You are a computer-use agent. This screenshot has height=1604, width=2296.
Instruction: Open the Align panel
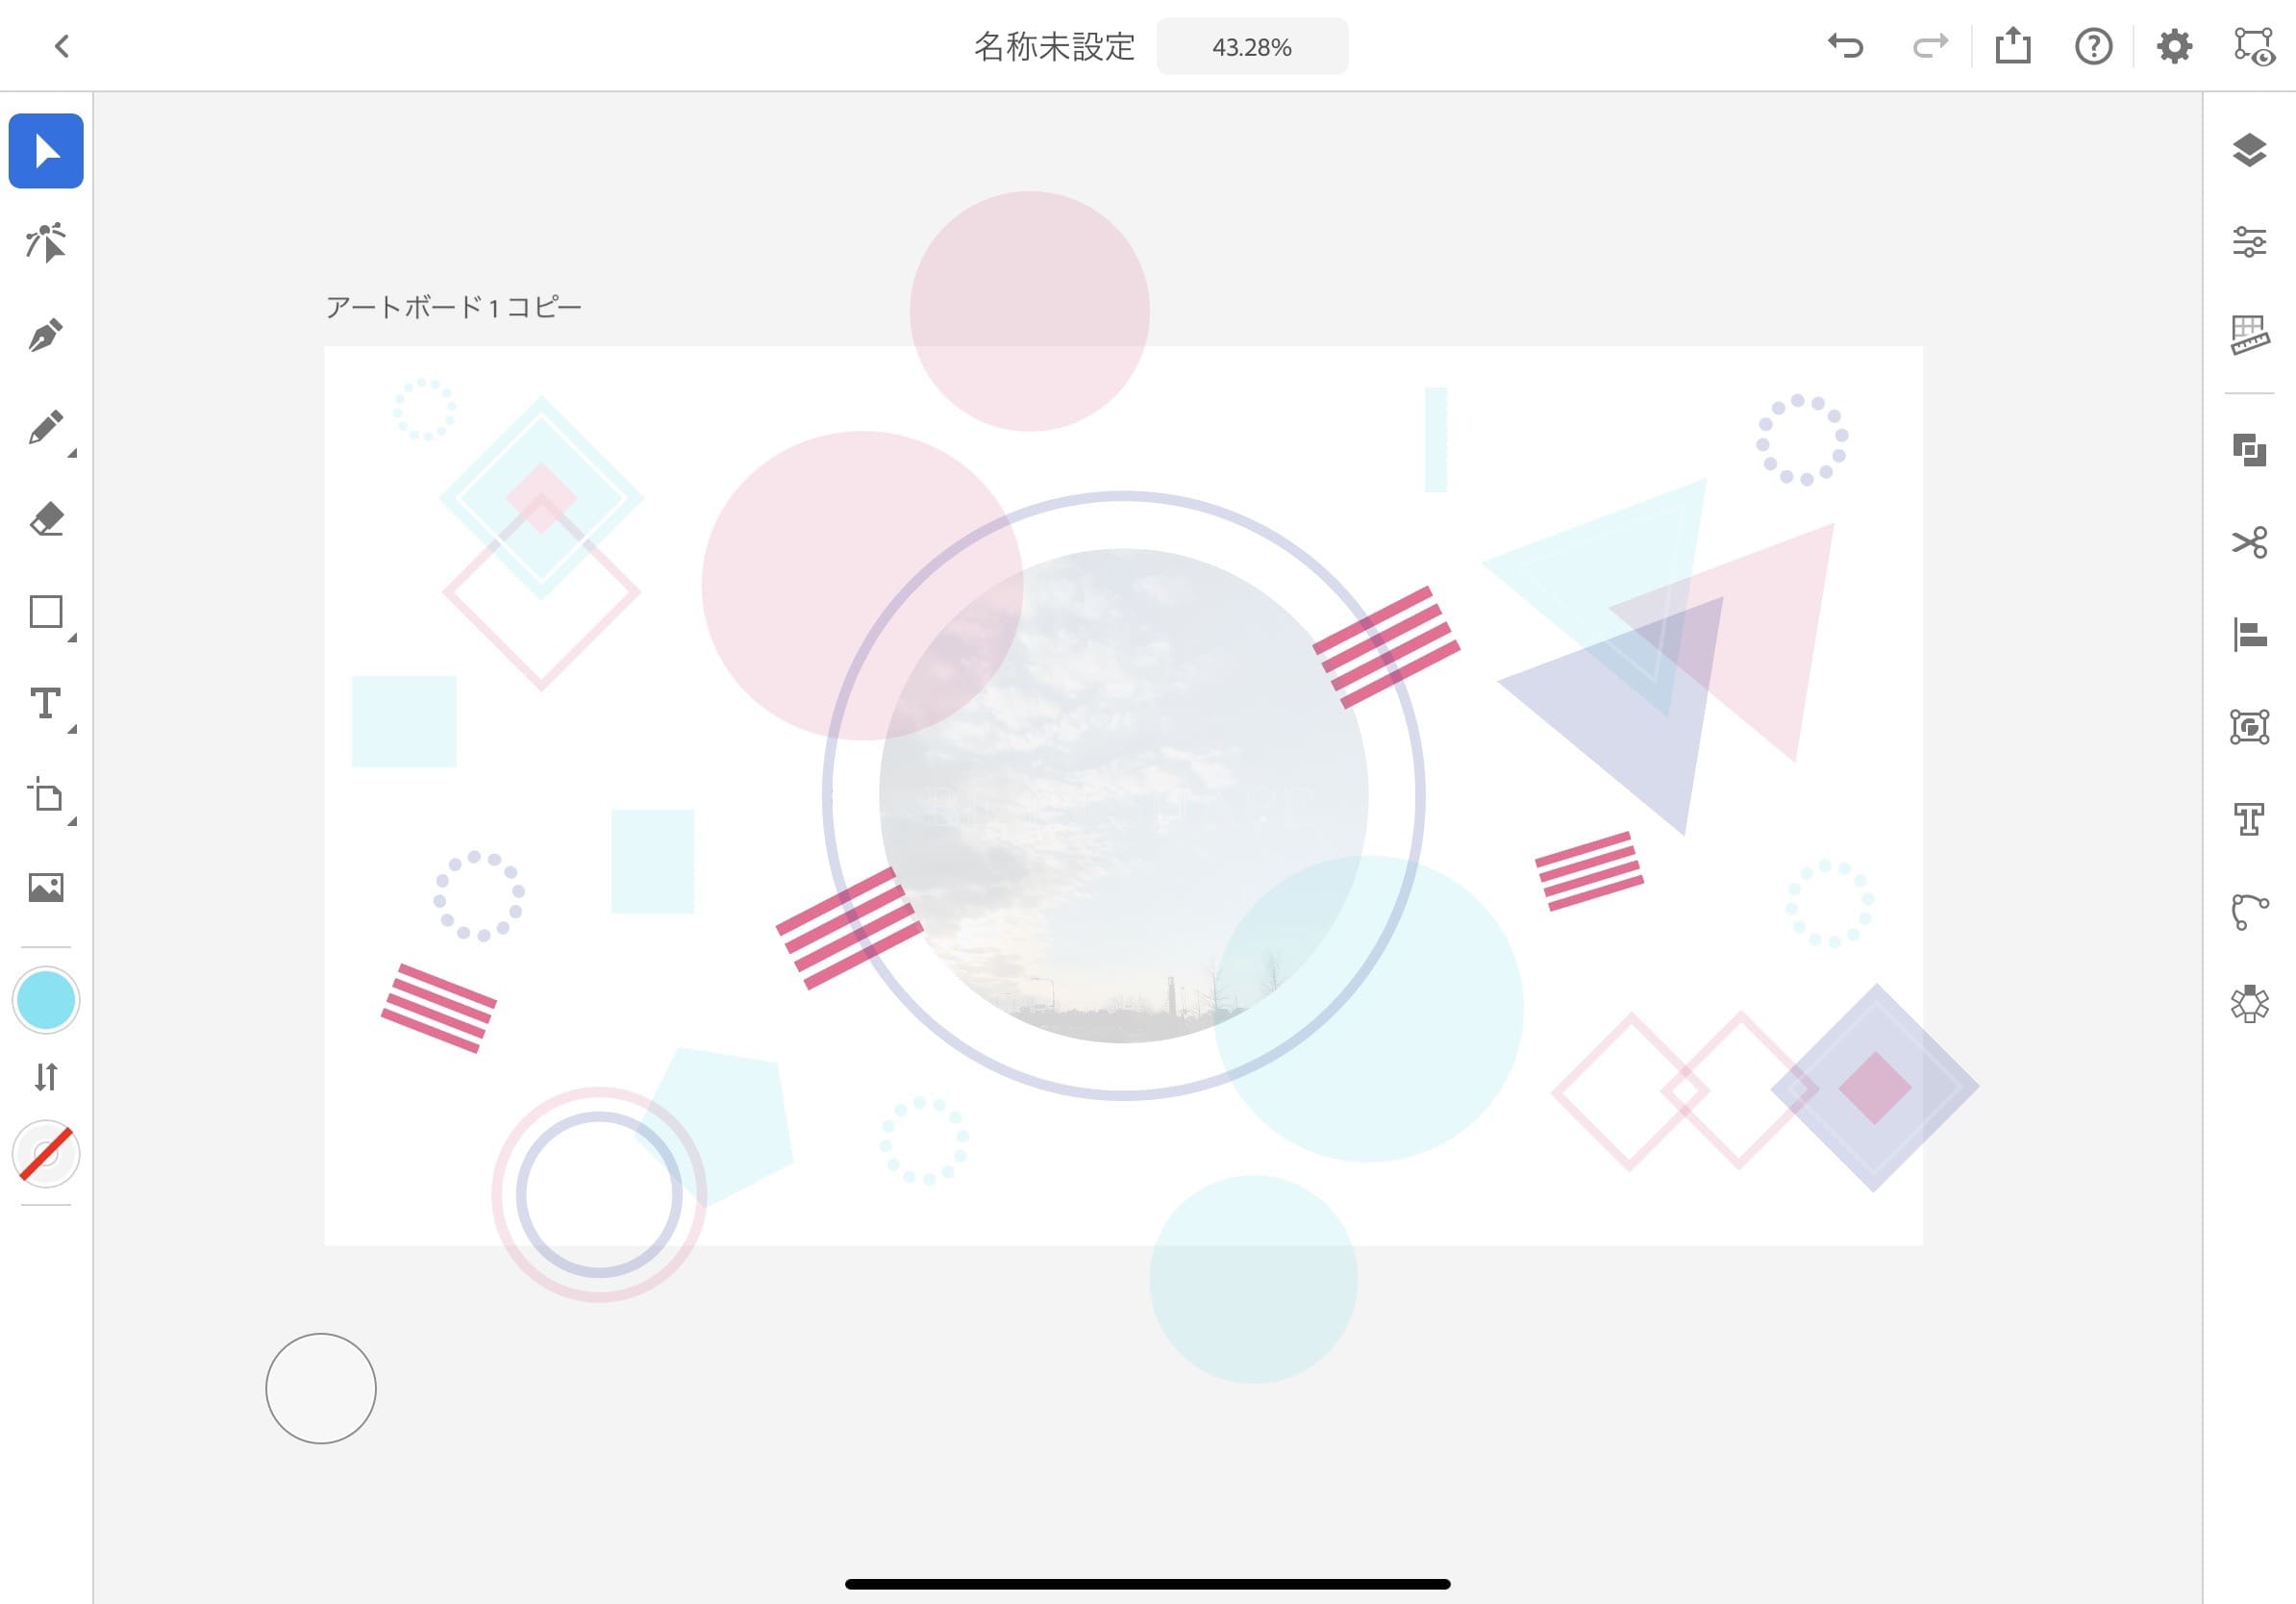2249,634
